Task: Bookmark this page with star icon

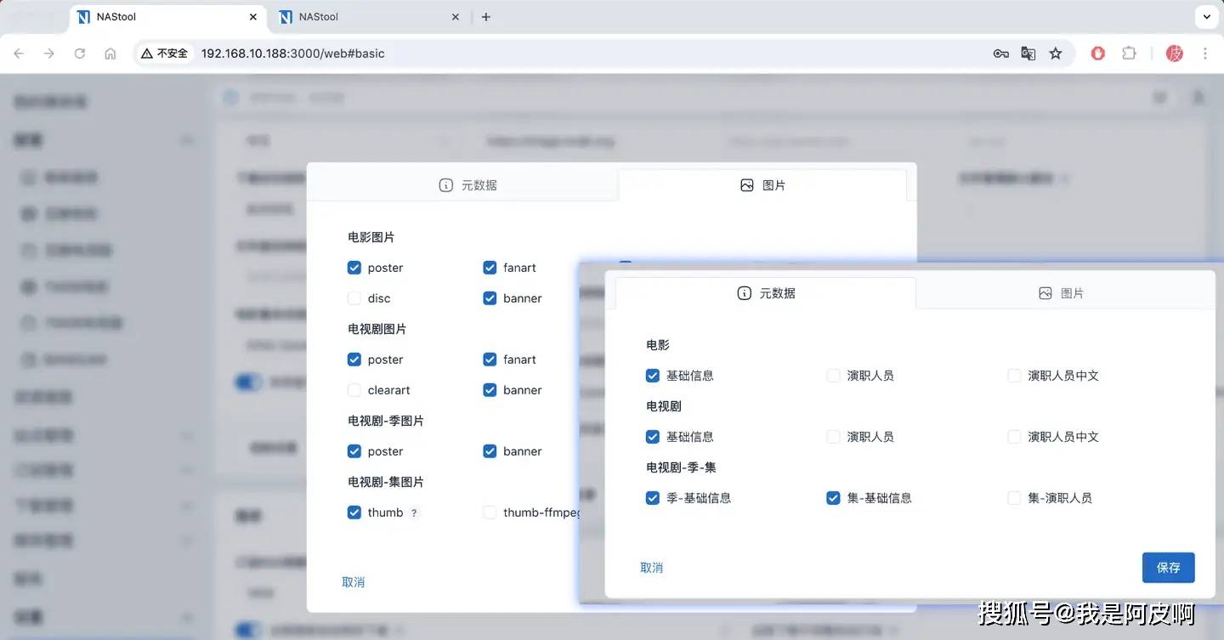Action: (x=1056, y=54)
